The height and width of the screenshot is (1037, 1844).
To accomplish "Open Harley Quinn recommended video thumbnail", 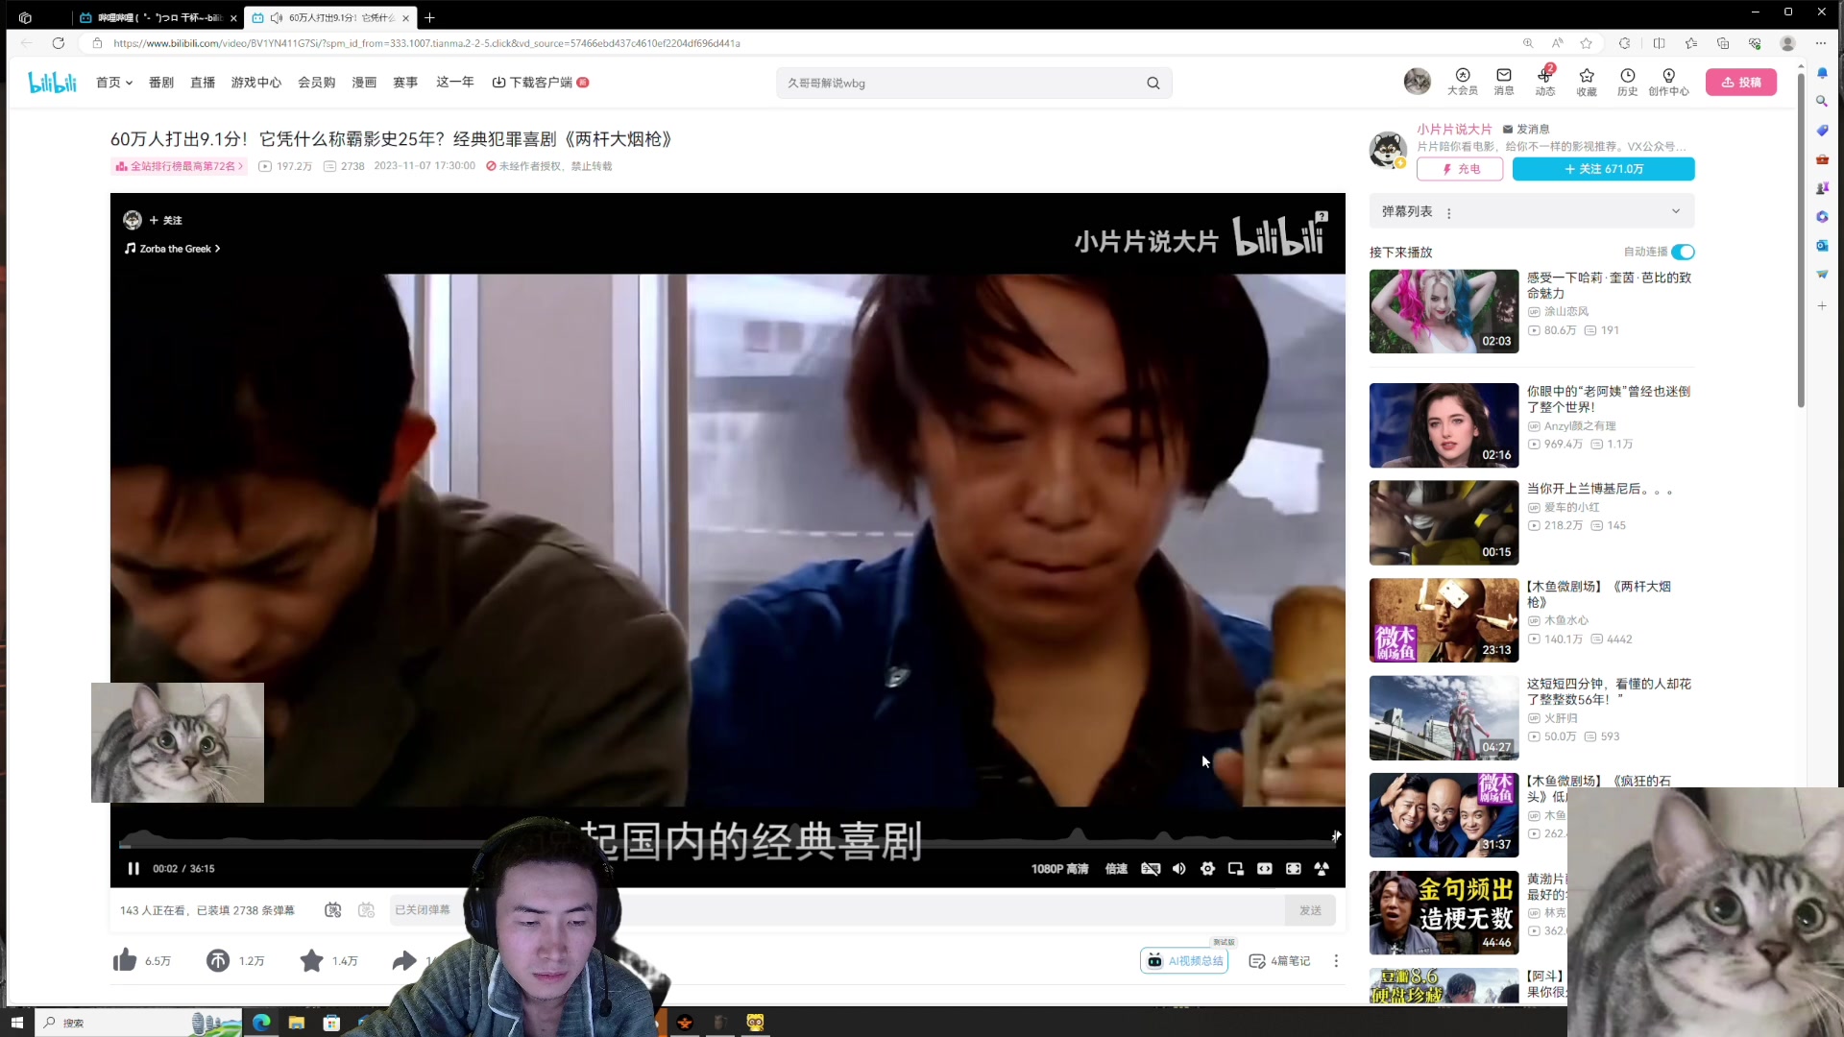I will point(1444,311).
